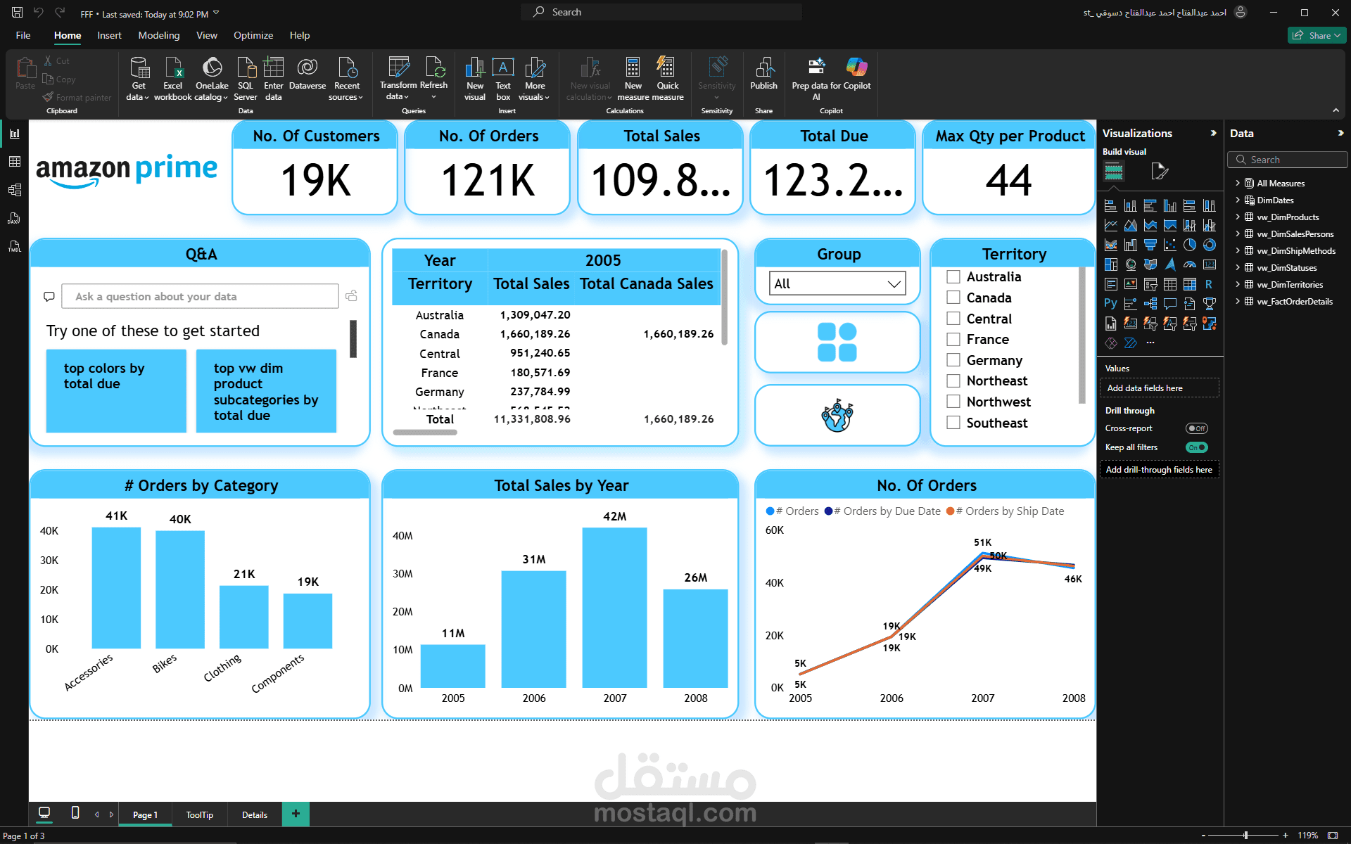Click the zoom slider in status bar

(x=1245, y=836)
